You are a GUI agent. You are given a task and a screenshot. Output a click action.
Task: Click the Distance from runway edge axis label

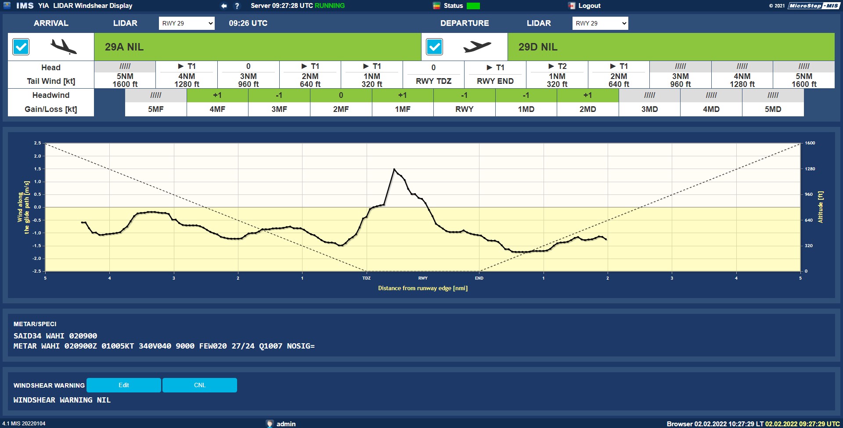pos(423,288)
